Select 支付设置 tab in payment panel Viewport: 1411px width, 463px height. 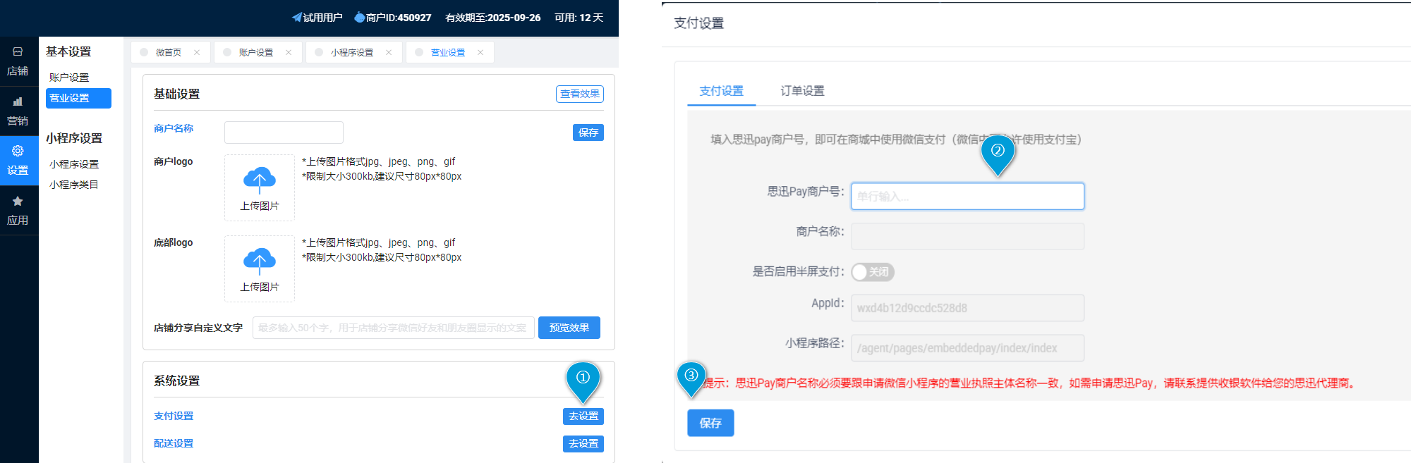[721, 91]
